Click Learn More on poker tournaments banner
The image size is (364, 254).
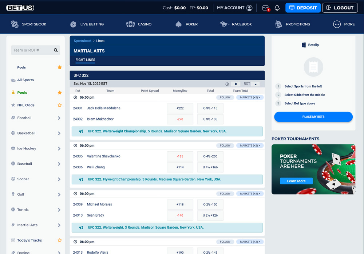[x=296, y=181]
